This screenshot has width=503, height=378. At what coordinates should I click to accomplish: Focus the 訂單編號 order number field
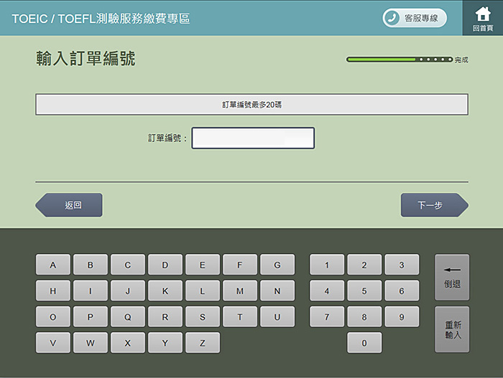click(253, 138)
